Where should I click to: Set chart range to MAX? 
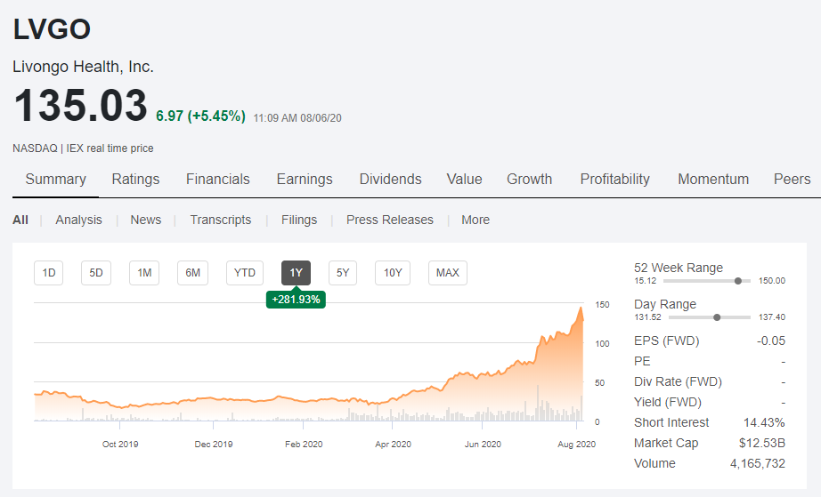click(448, 273)
